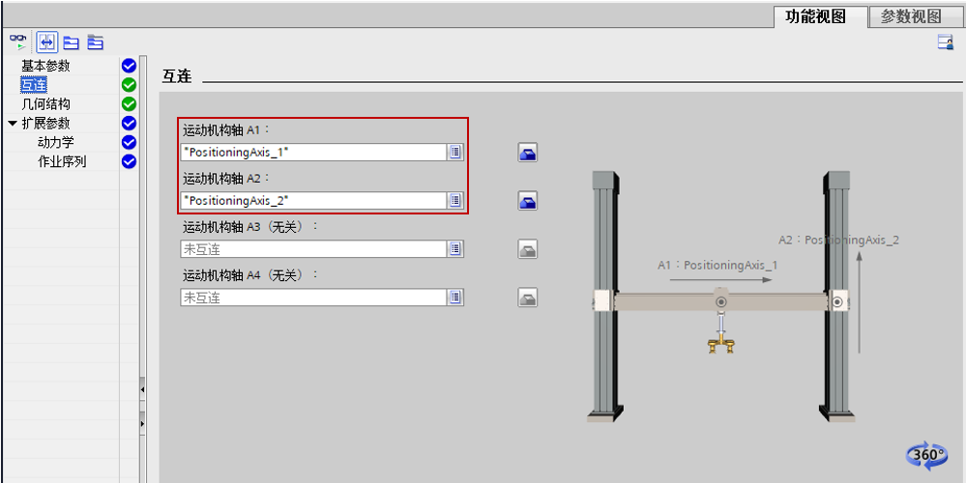966x483 pixels.
Task: Open the selection list for axis A1
Action: tap(454, 153)
